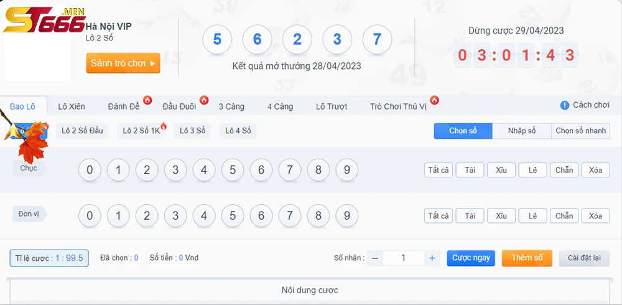Decrease the Số nhân multiplier with minus
The image size is (622, 305).
pyautogui.click(x=375, y=258)
